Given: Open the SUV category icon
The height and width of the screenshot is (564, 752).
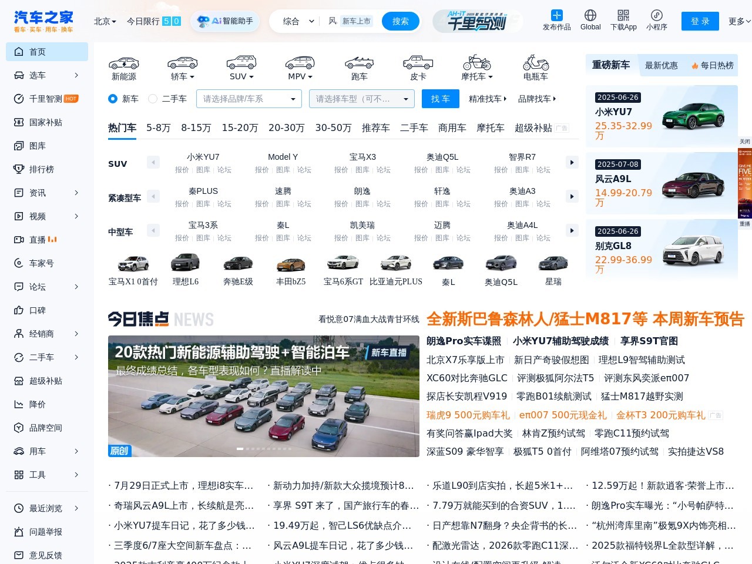Looking at the screenshot, I should (241, 66).
